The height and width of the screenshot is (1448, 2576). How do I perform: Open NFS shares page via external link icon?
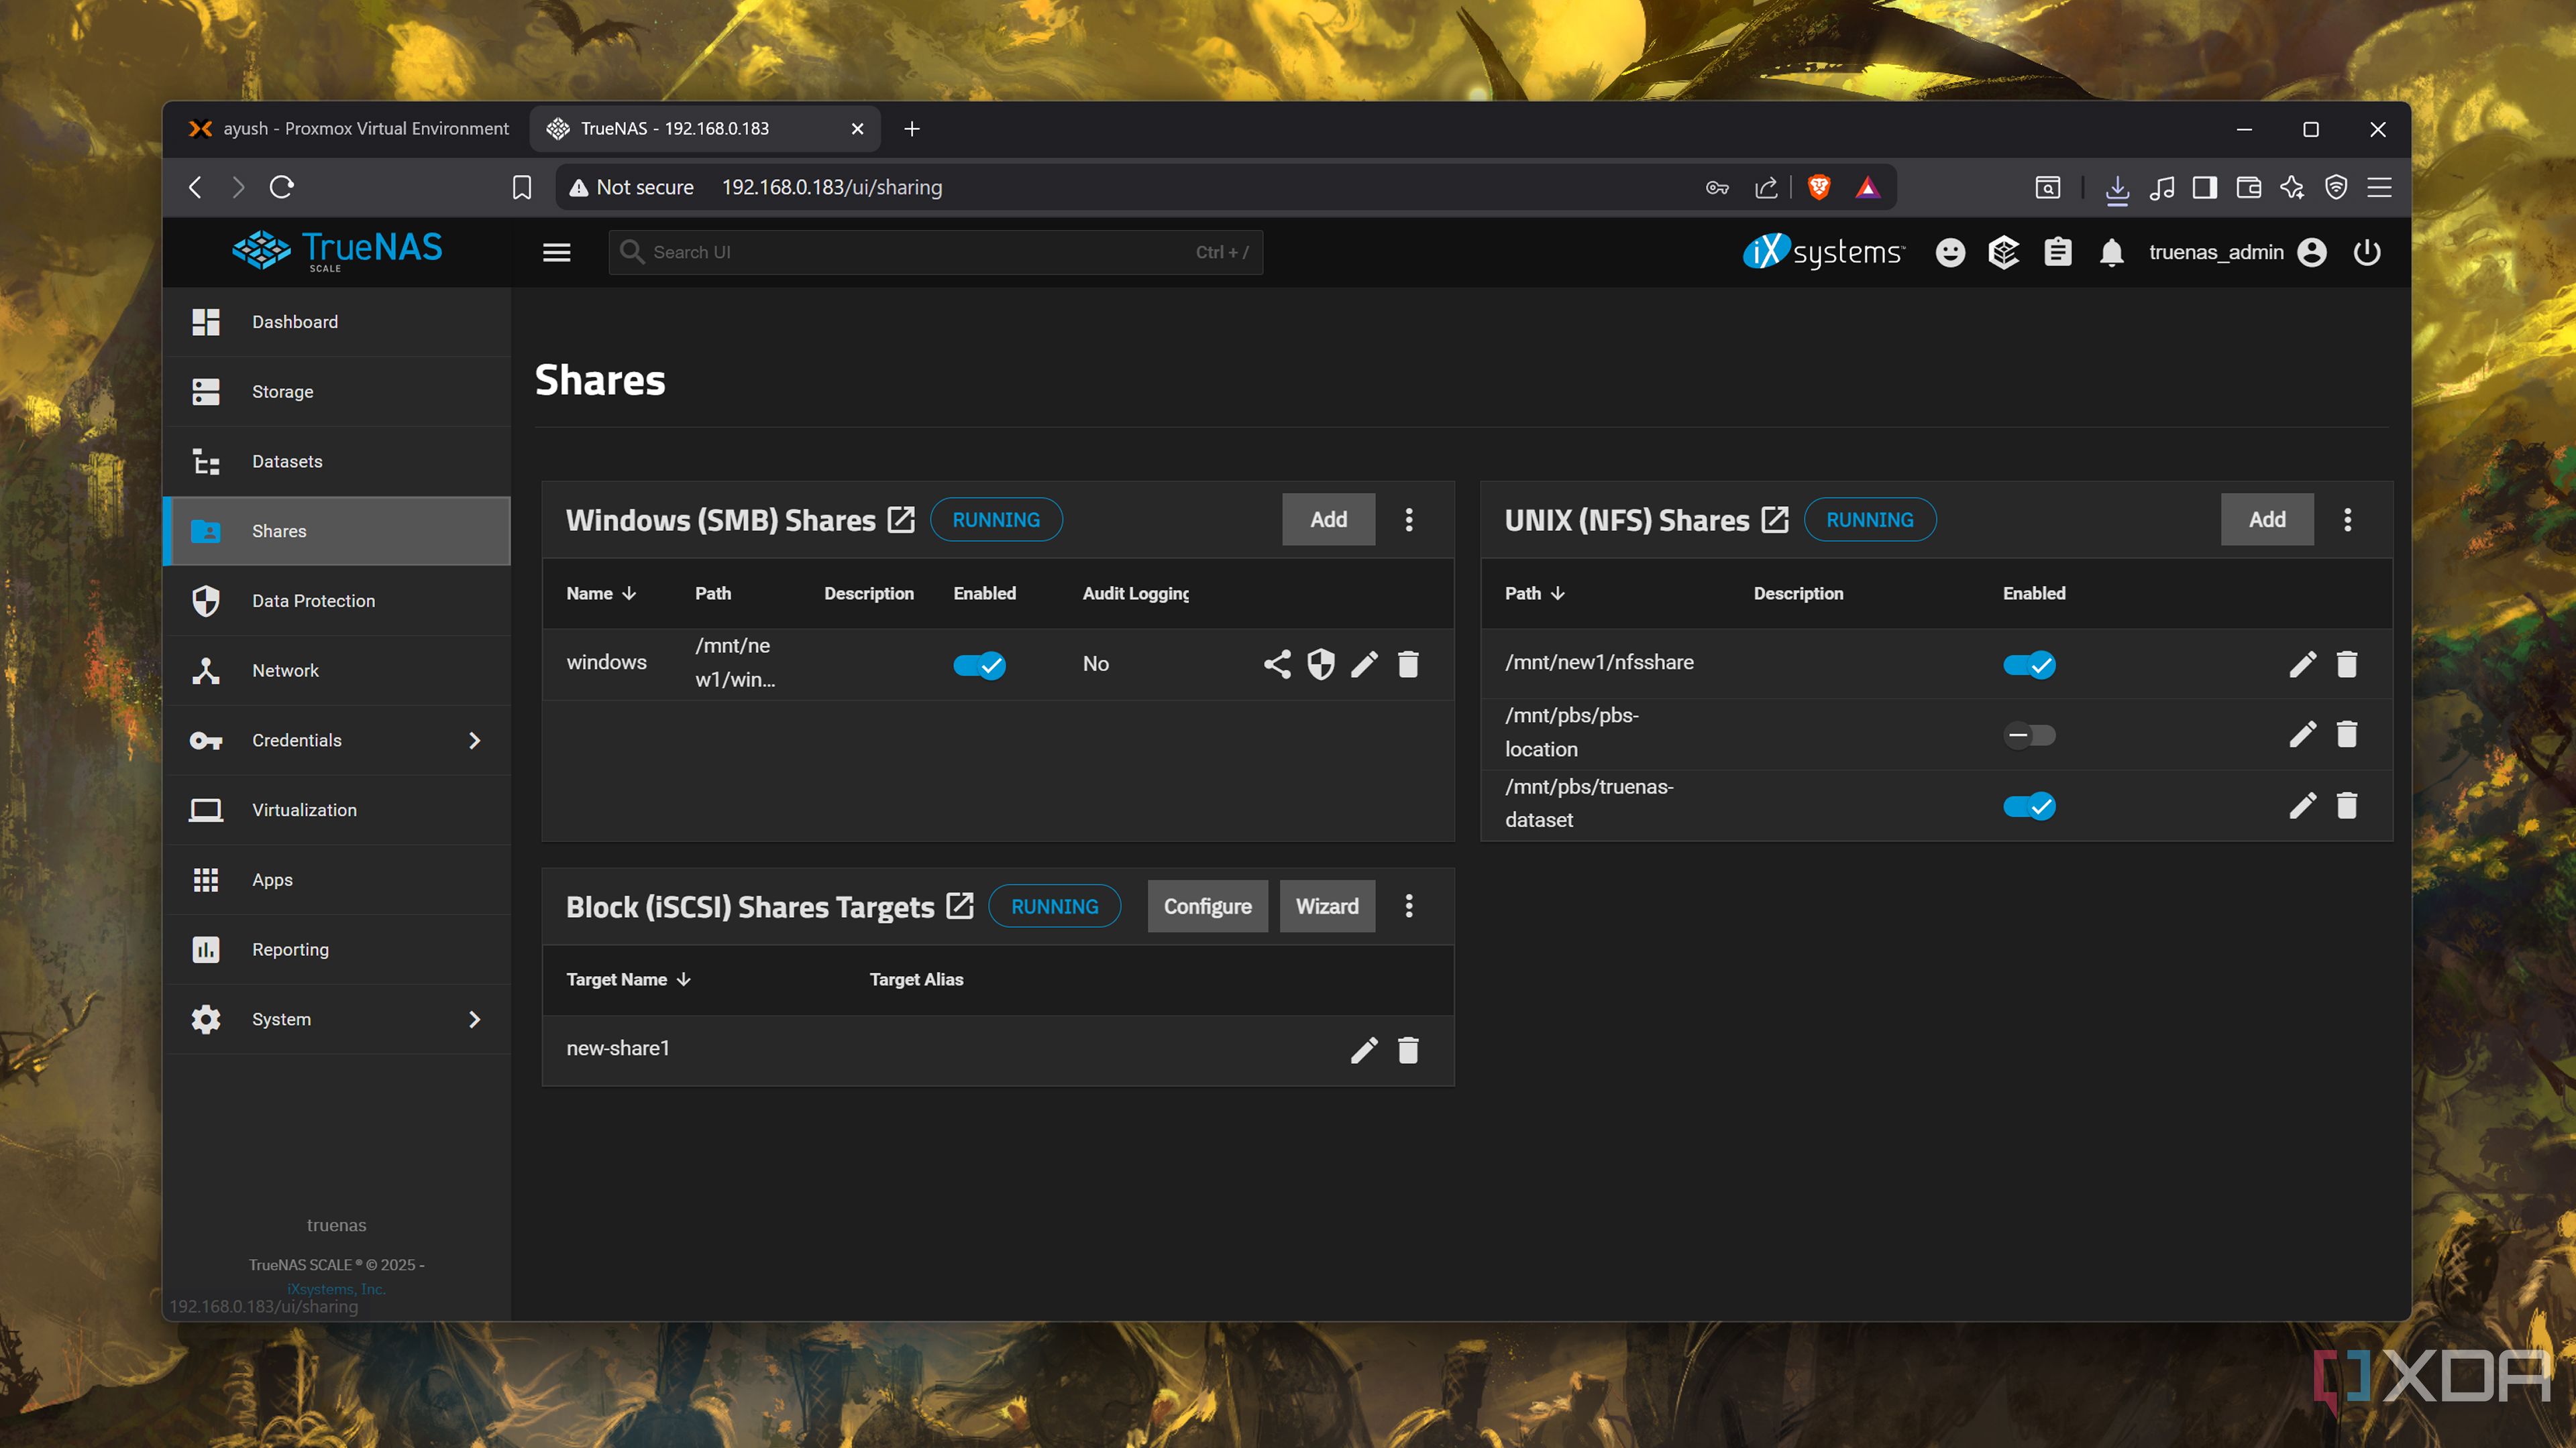(1775, 520)
